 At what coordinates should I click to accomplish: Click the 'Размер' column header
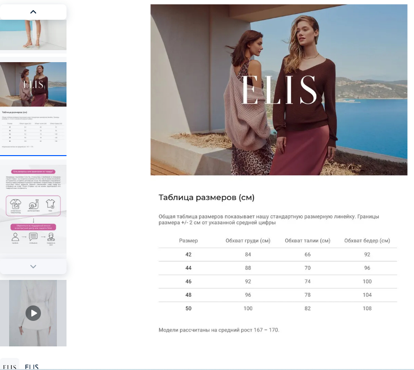188,241
